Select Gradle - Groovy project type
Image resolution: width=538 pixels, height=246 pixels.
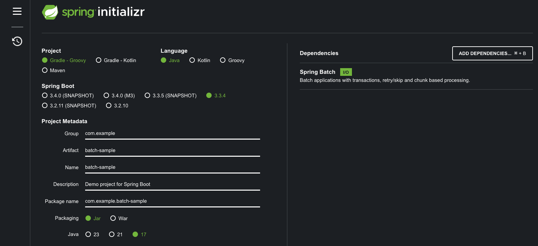[64, 60]
